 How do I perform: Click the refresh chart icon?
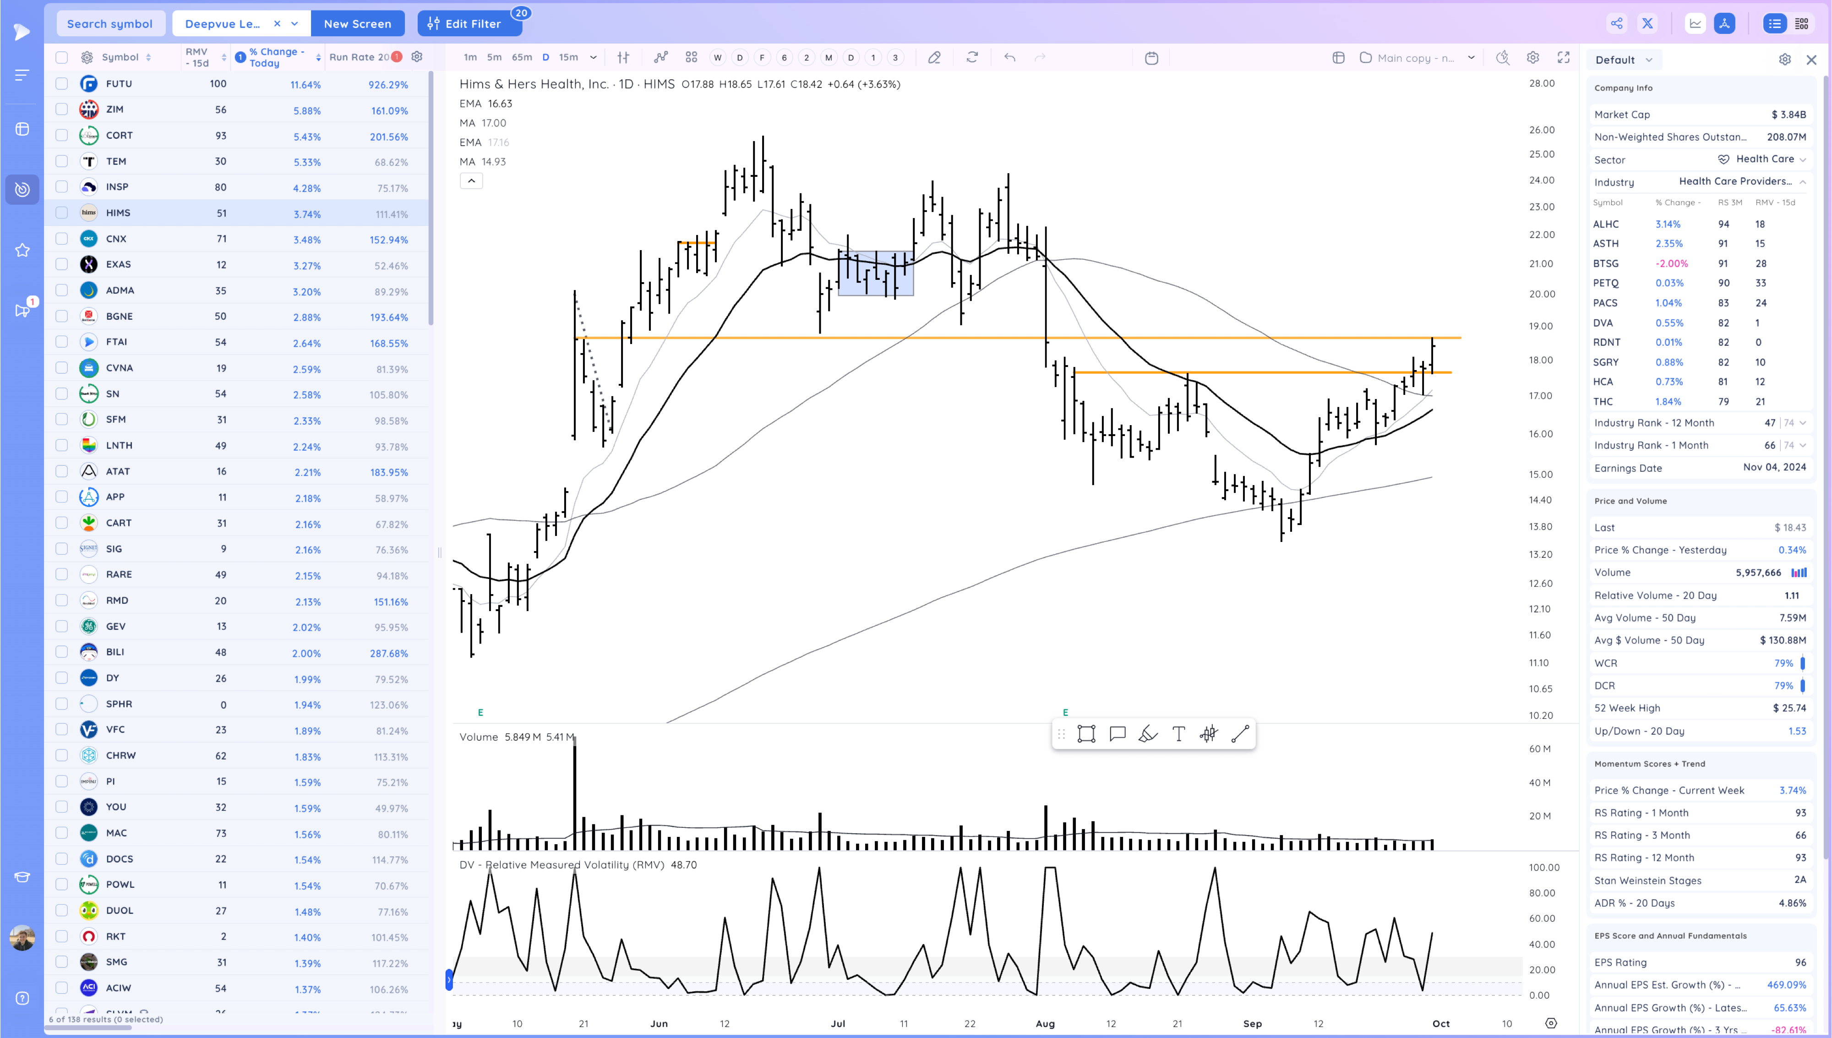[x=972, y=58]
